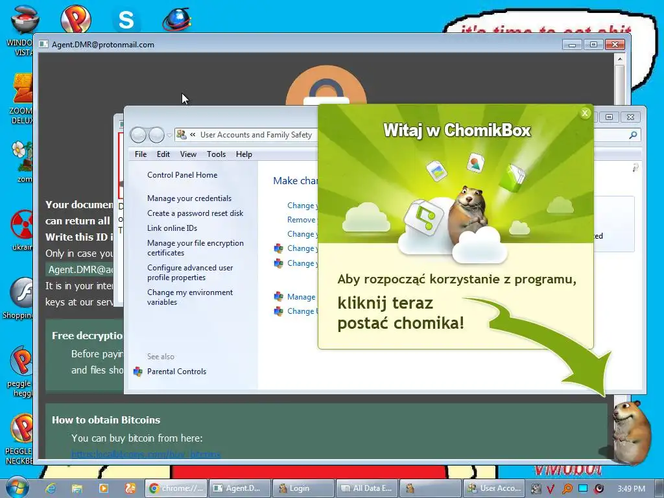Switch to the All Data E... taskbar window
Screen dimensions: 664x498
click(x=367, y=488)
